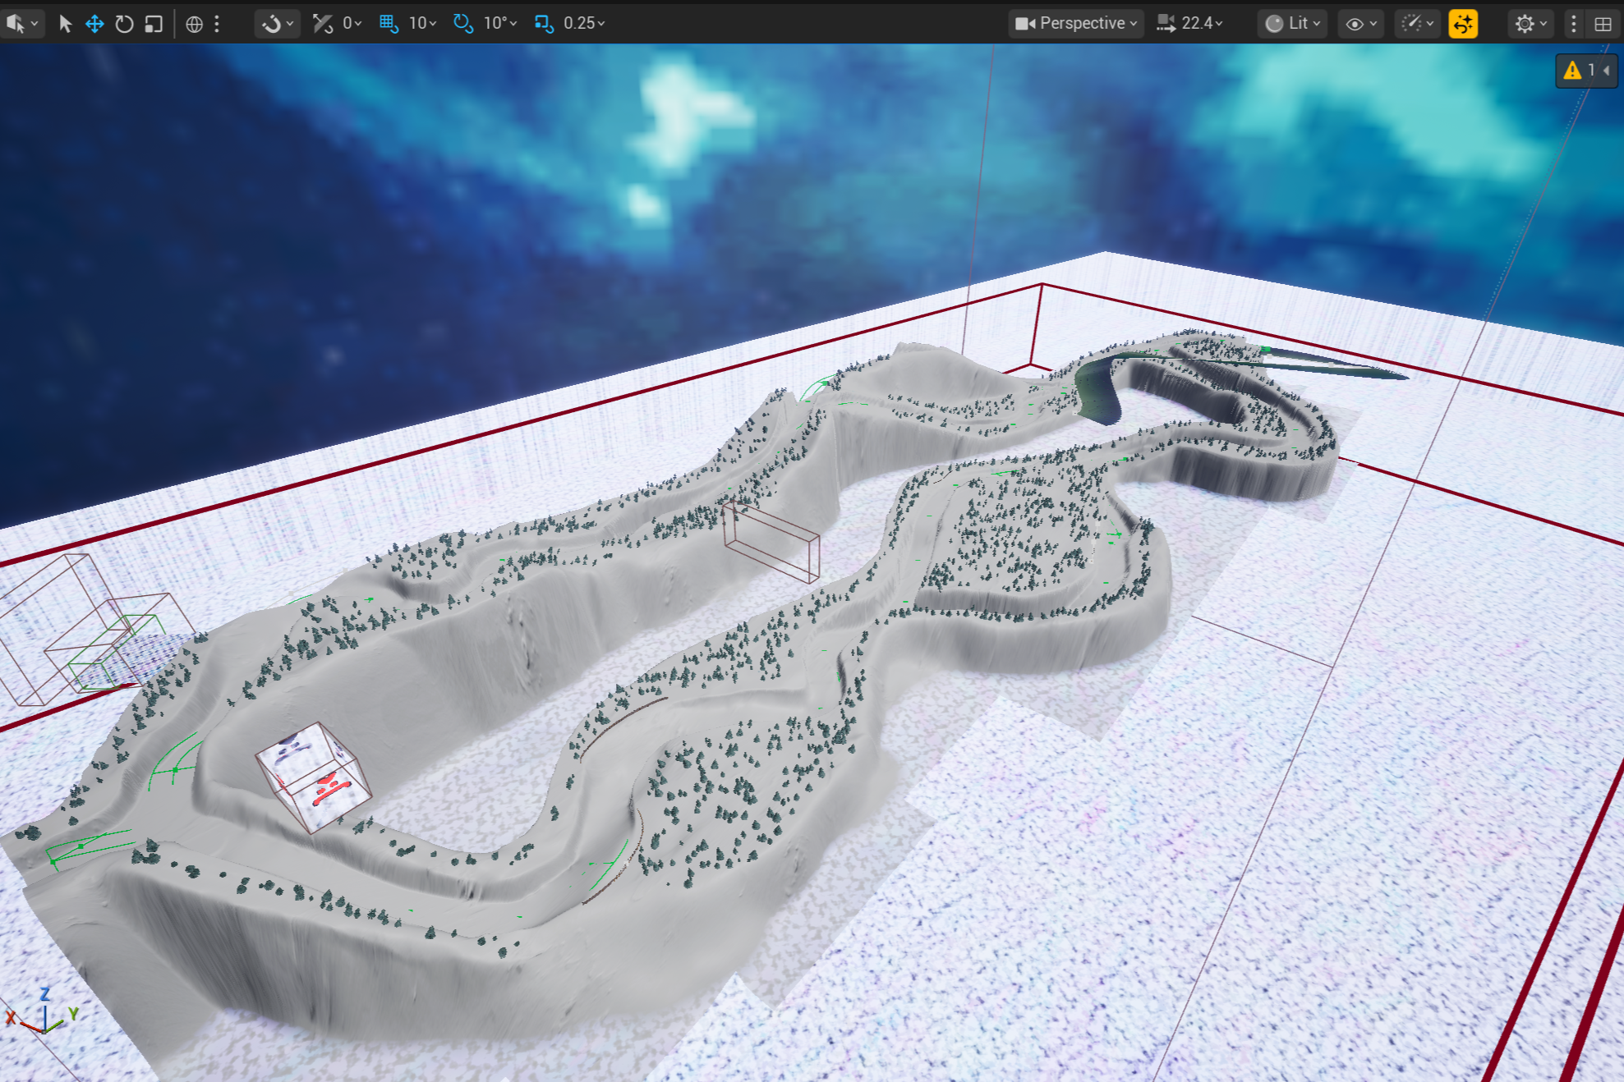Image resolution: width=1624 pixels, height=1082 pixels.
Task: Toggle grid location snapping
Action: pos(389,23)
